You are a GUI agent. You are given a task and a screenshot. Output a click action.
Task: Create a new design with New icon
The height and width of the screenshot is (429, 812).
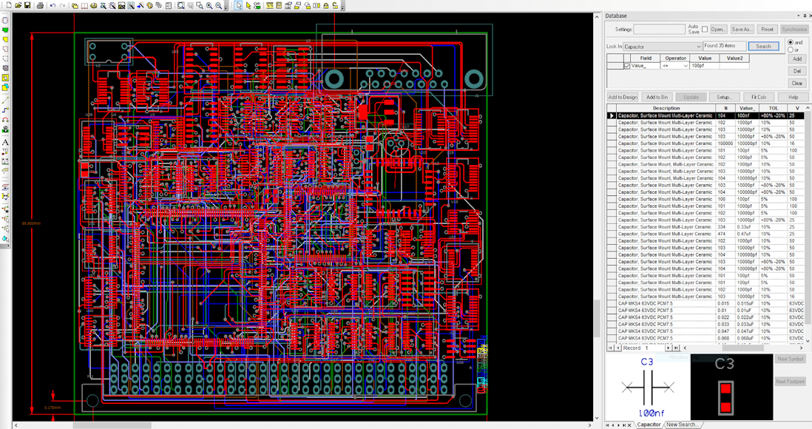pos(9,5)
